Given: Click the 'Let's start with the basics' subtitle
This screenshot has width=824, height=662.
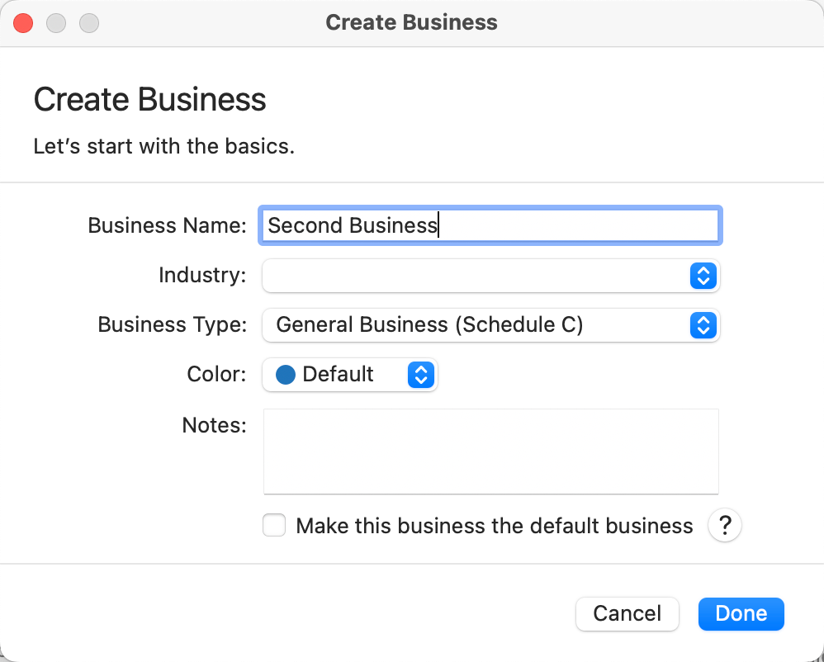Looking at the screenshot, I should click(x=163, y=147).
